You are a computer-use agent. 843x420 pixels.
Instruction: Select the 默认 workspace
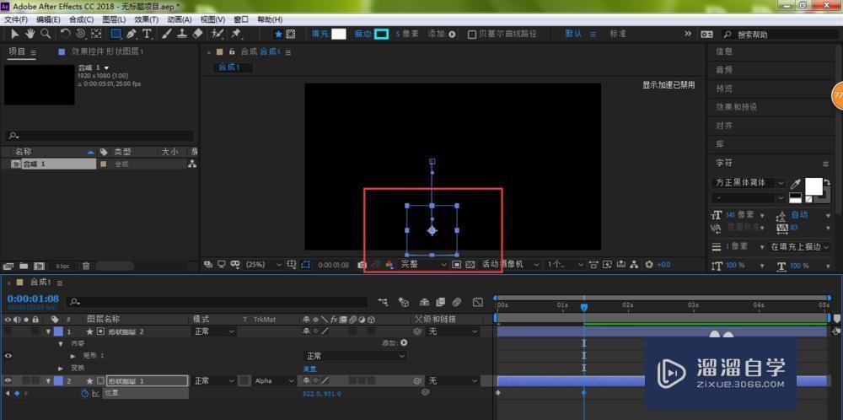(x=573, y=34)
